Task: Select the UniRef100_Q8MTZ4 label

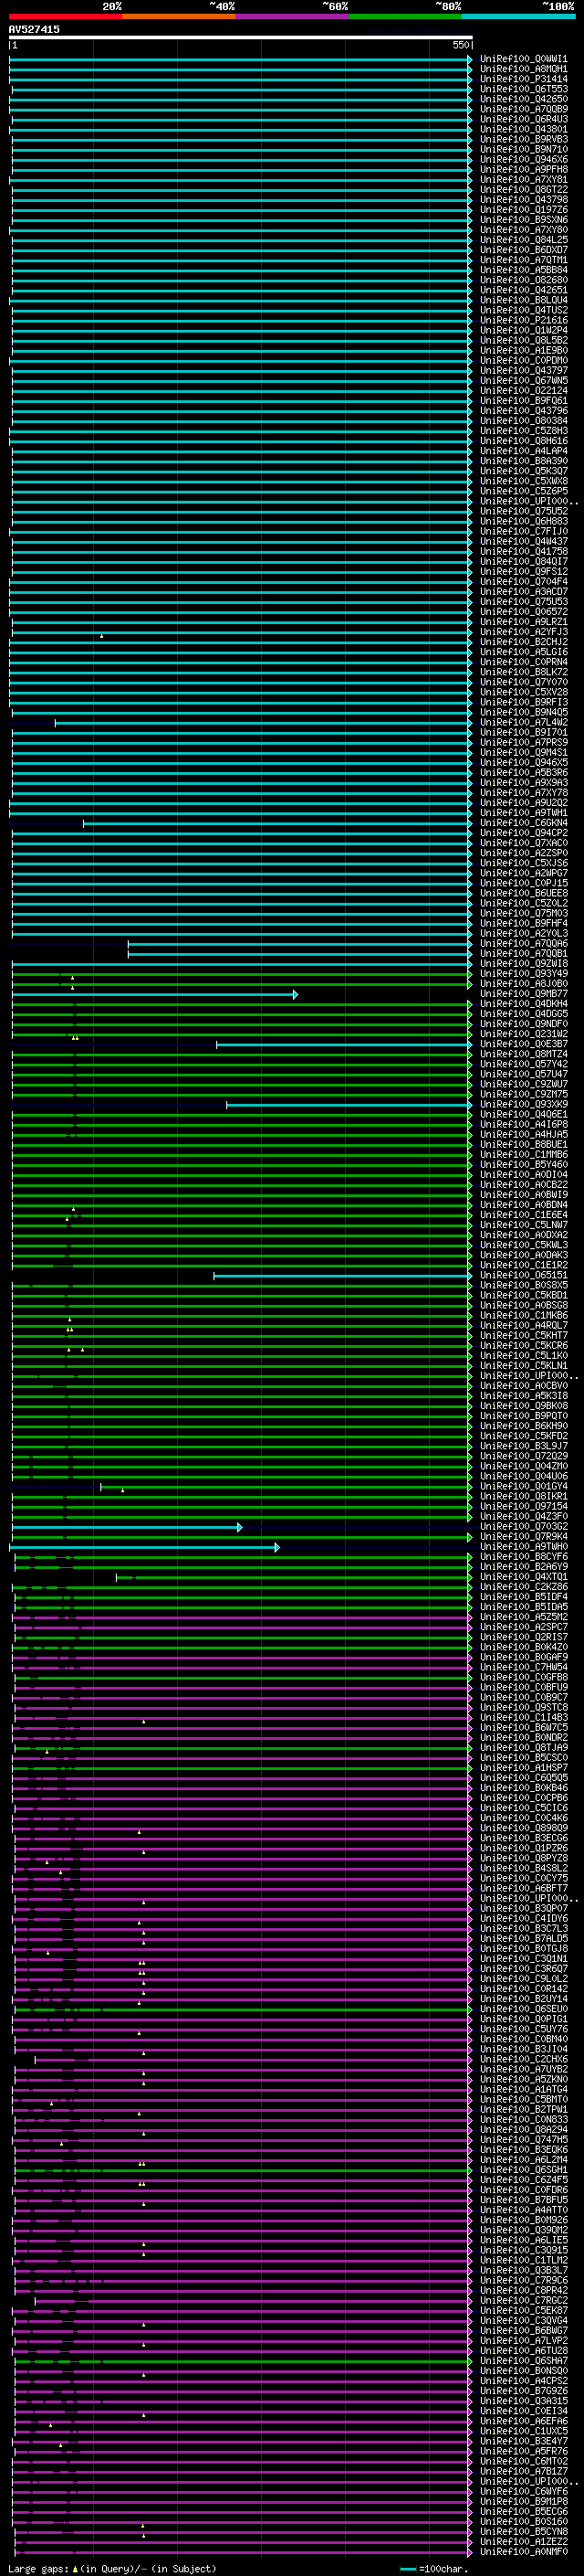Action: coord(523,1054)
